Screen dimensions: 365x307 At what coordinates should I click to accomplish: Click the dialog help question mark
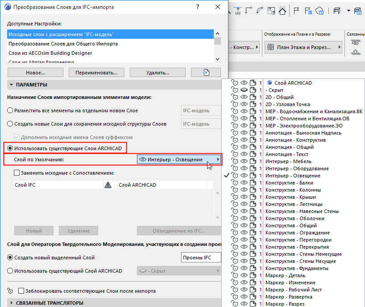pyautogui.click(x=198, y=7)
